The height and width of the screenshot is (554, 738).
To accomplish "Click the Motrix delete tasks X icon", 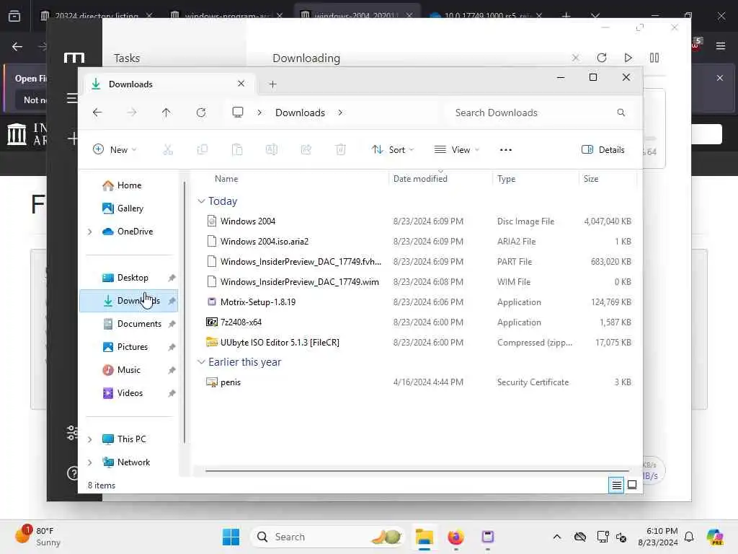I will [576, 58].
